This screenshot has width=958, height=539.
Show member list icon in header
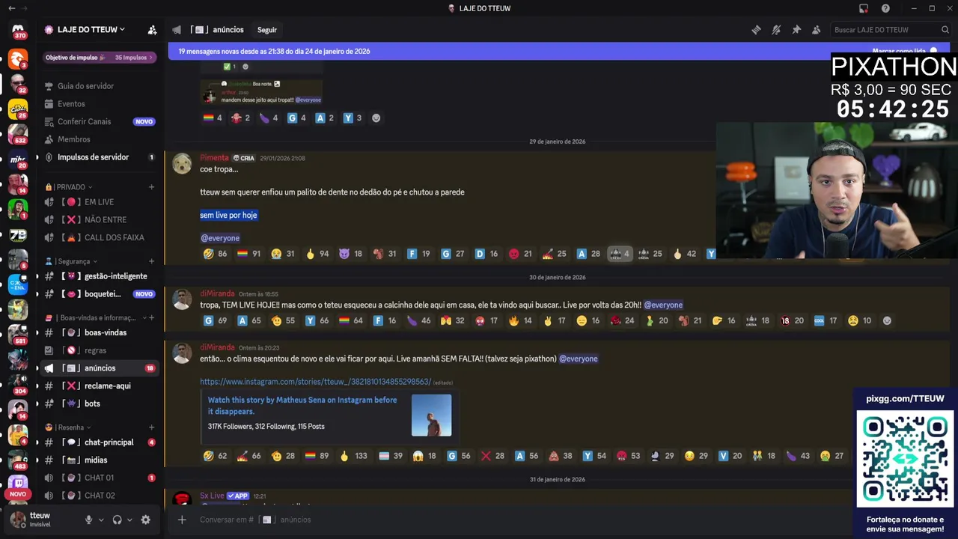click(817, 30)
